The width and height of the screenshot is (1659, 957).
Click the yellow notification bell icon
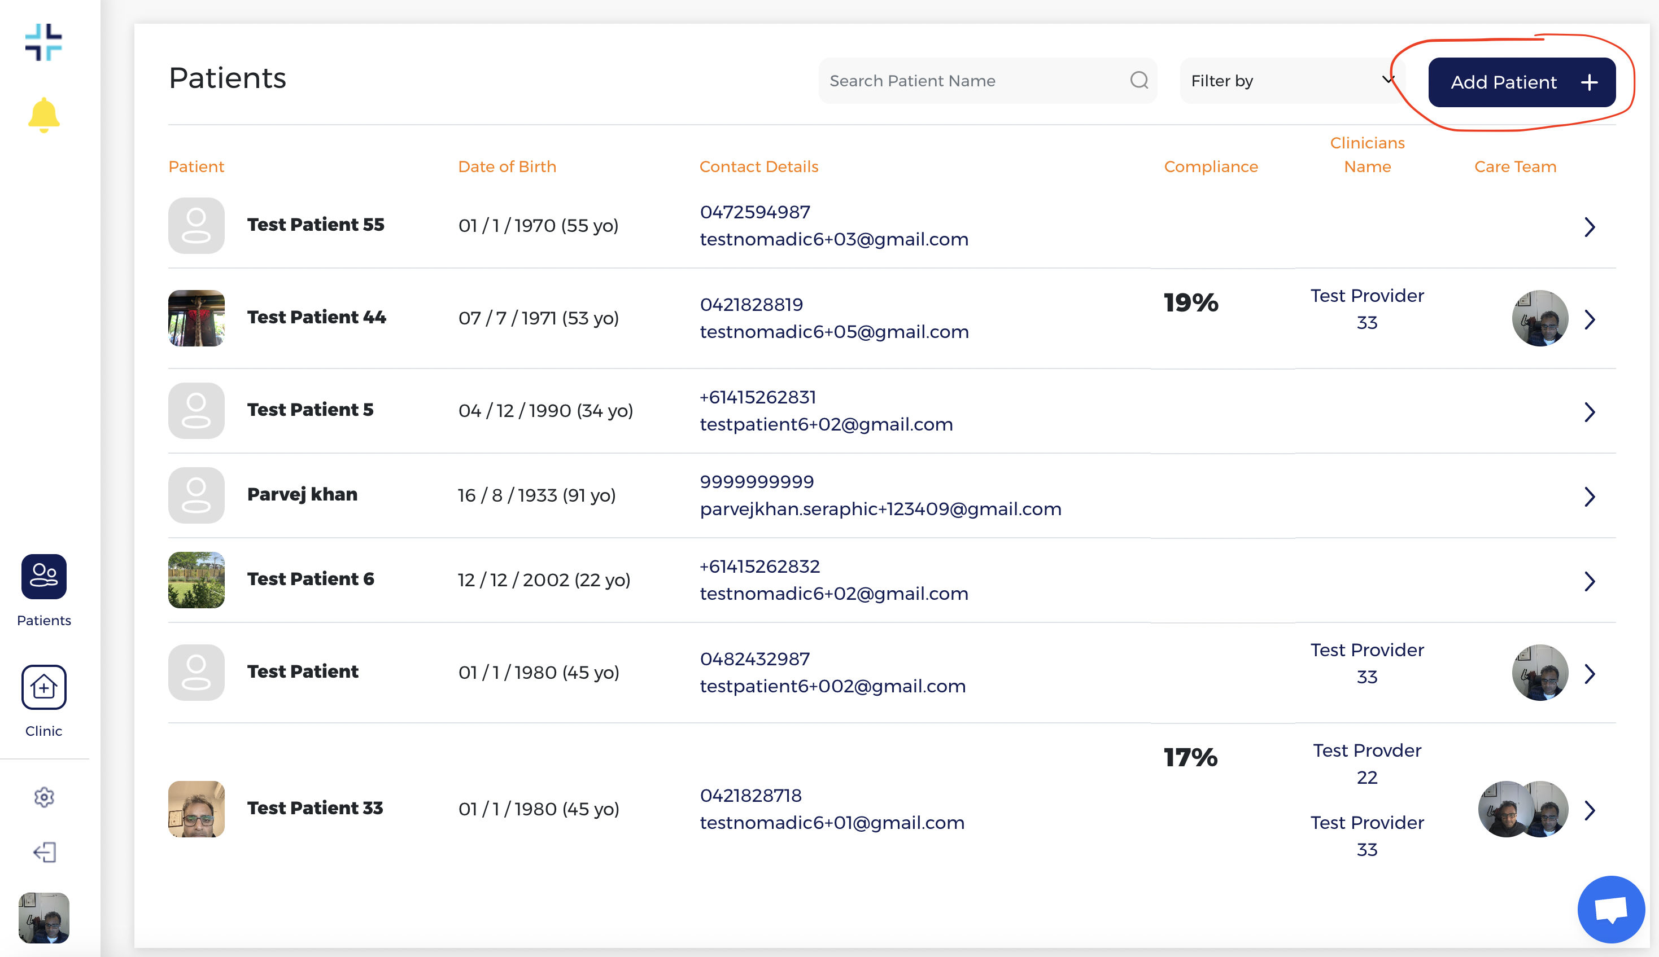[x=43, y=115]
